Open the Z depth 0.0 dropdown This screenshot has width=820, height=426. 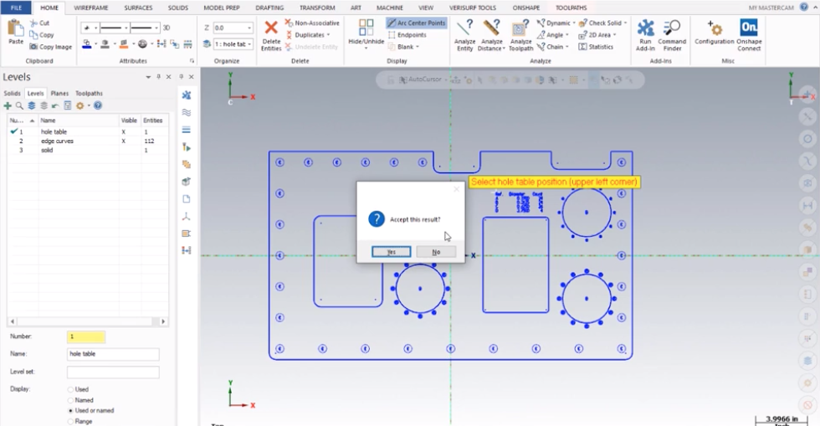point(249,28)
